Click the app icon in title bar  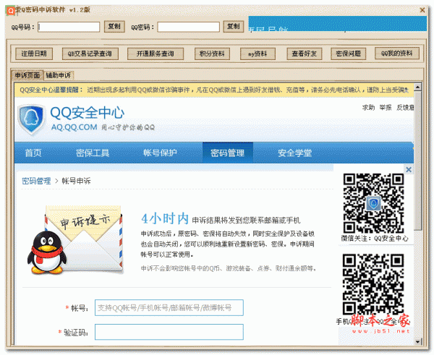11,11
